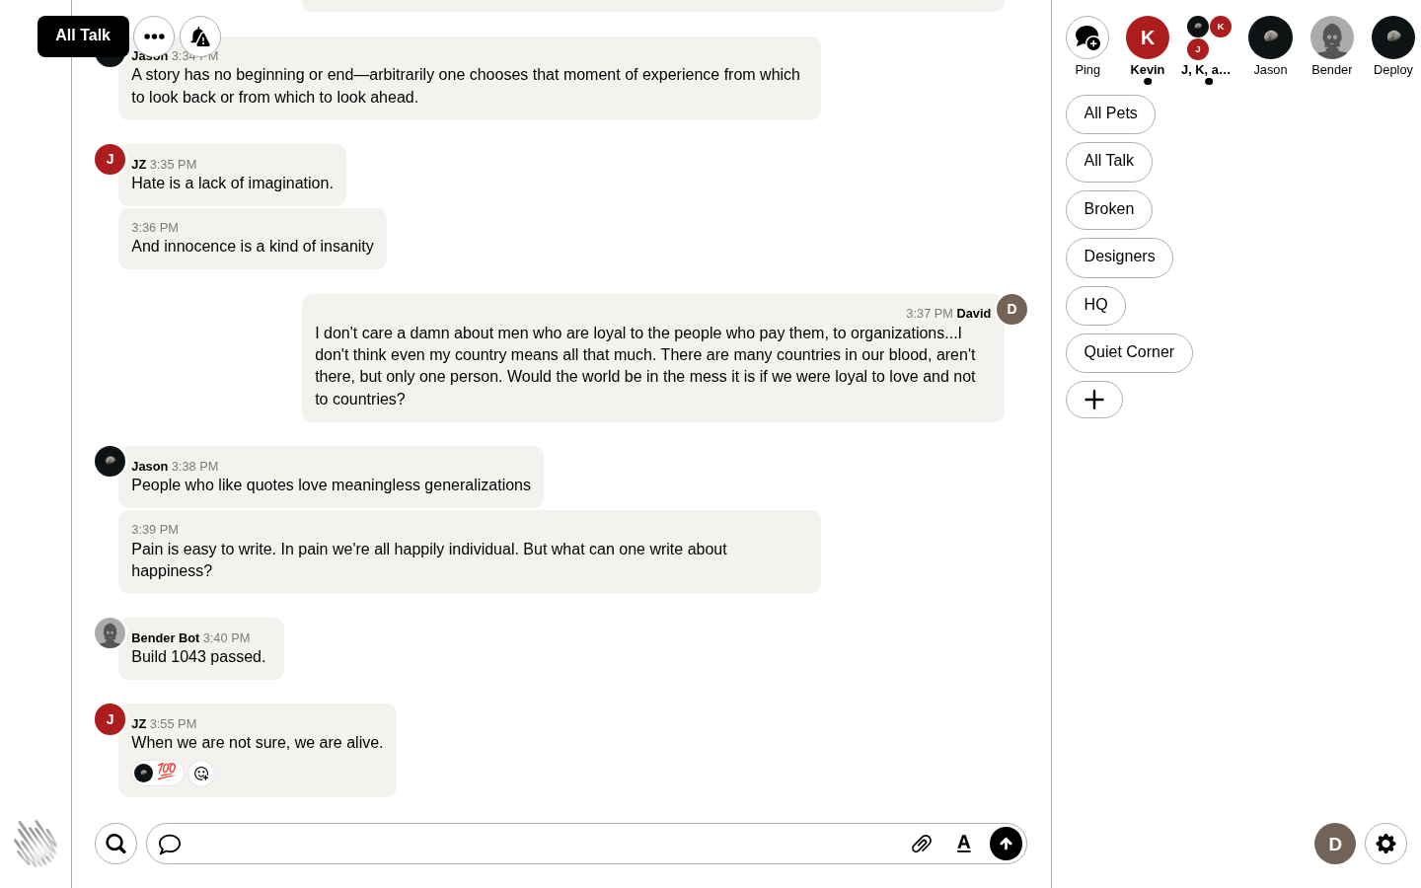Open David's profile avatar at bottom right

click(1335, 844)
